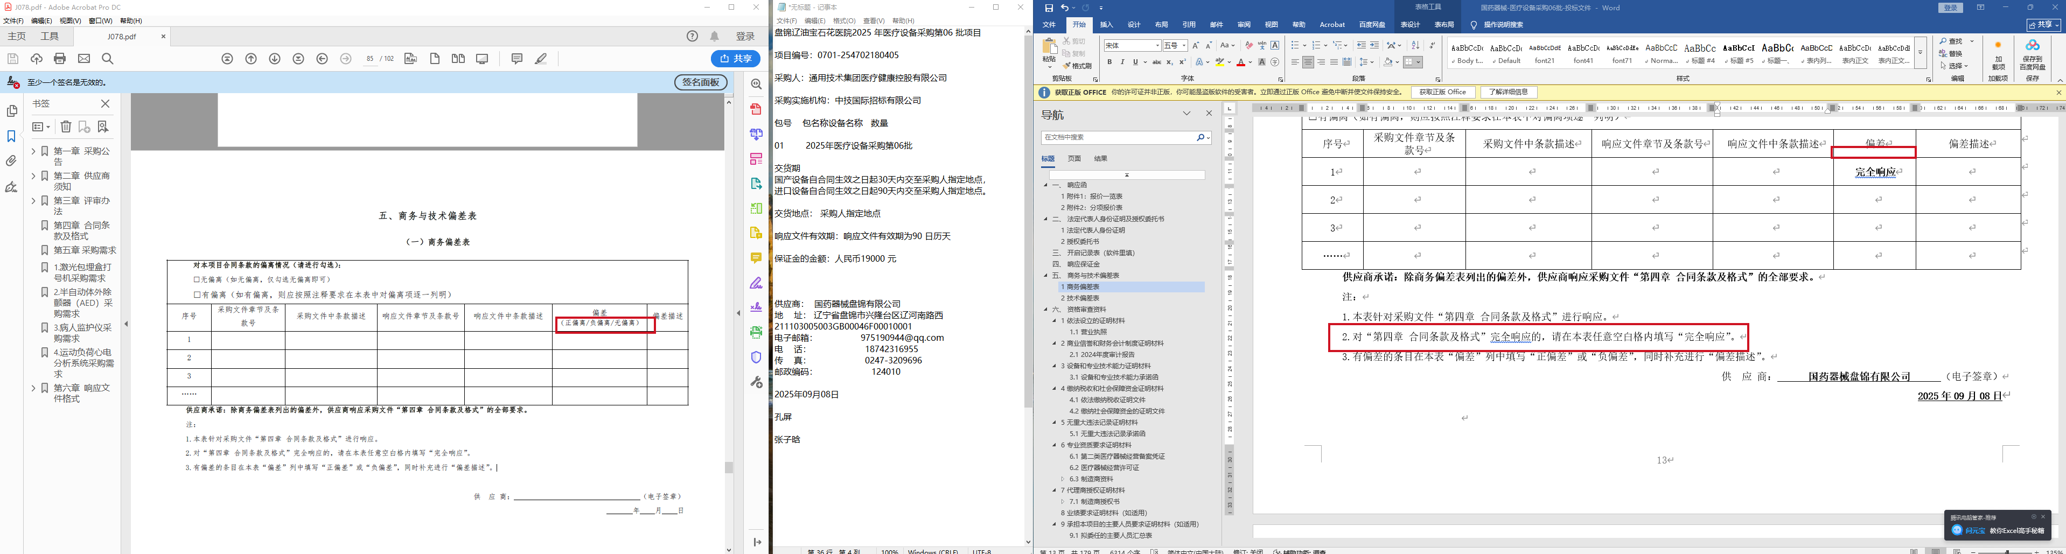Add a comment note in Acrobat
The width and height of the screenshot is (2066, 554).
[x=516, y=59]
